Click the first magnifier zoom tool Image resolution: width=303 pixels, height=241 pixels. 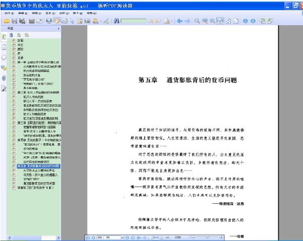pyautogui.click(x=197, y=21)
